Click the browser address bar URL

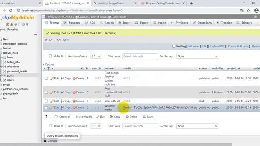(x=72, y=11)
